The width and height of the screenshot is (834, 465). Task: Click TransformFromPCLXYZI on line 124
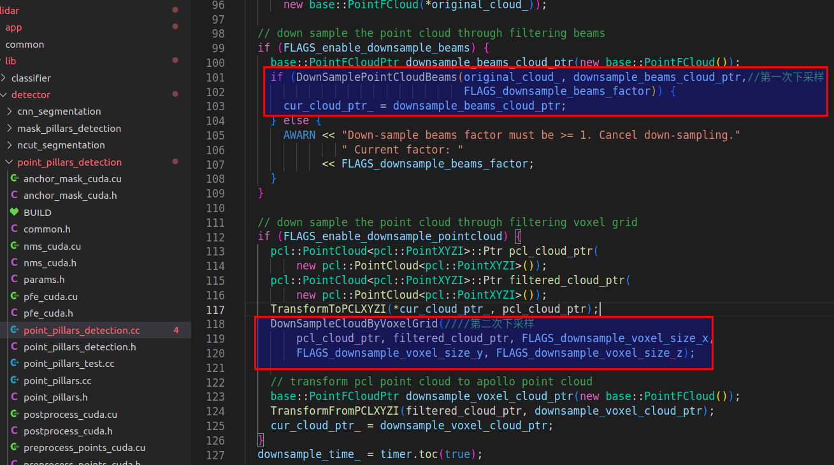coord(334,411)
